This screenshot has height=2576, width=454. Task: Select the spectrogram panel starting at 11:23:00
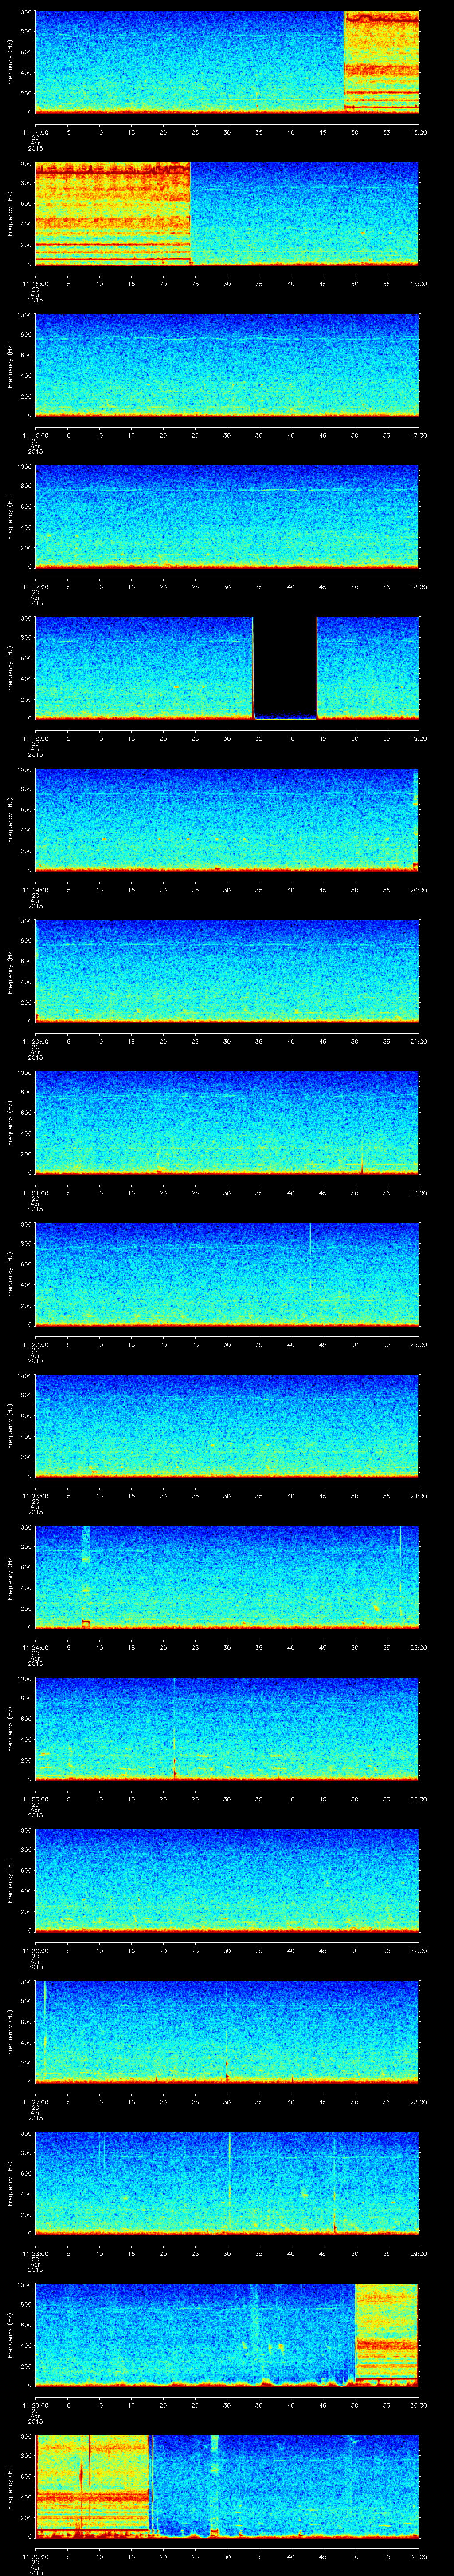point(227,1425)
